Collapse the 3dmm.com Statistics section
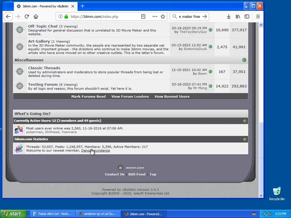Screen dimensions: 291x218 245,139
